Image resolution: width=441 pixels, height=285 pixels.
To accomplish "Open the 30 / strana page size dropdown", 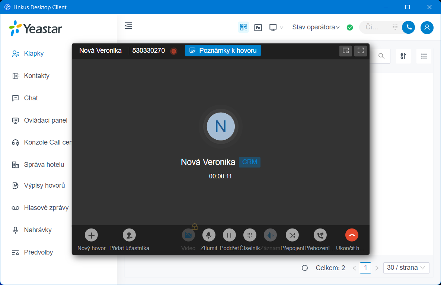I will 406,268.
